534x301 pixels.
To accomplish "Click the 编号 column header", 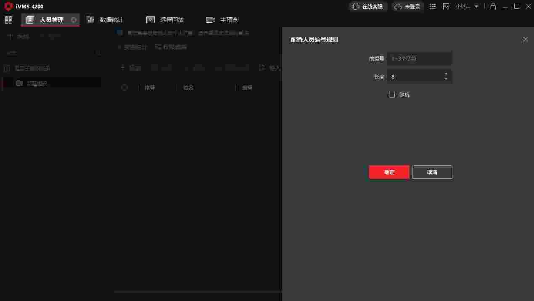I will (247, 88).
